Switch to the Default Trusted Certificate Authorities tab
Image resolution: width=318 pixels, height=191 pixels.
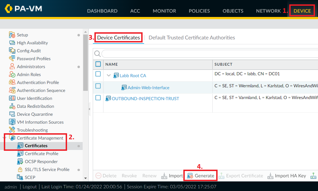pyautogui.click(x=192, y=37)
